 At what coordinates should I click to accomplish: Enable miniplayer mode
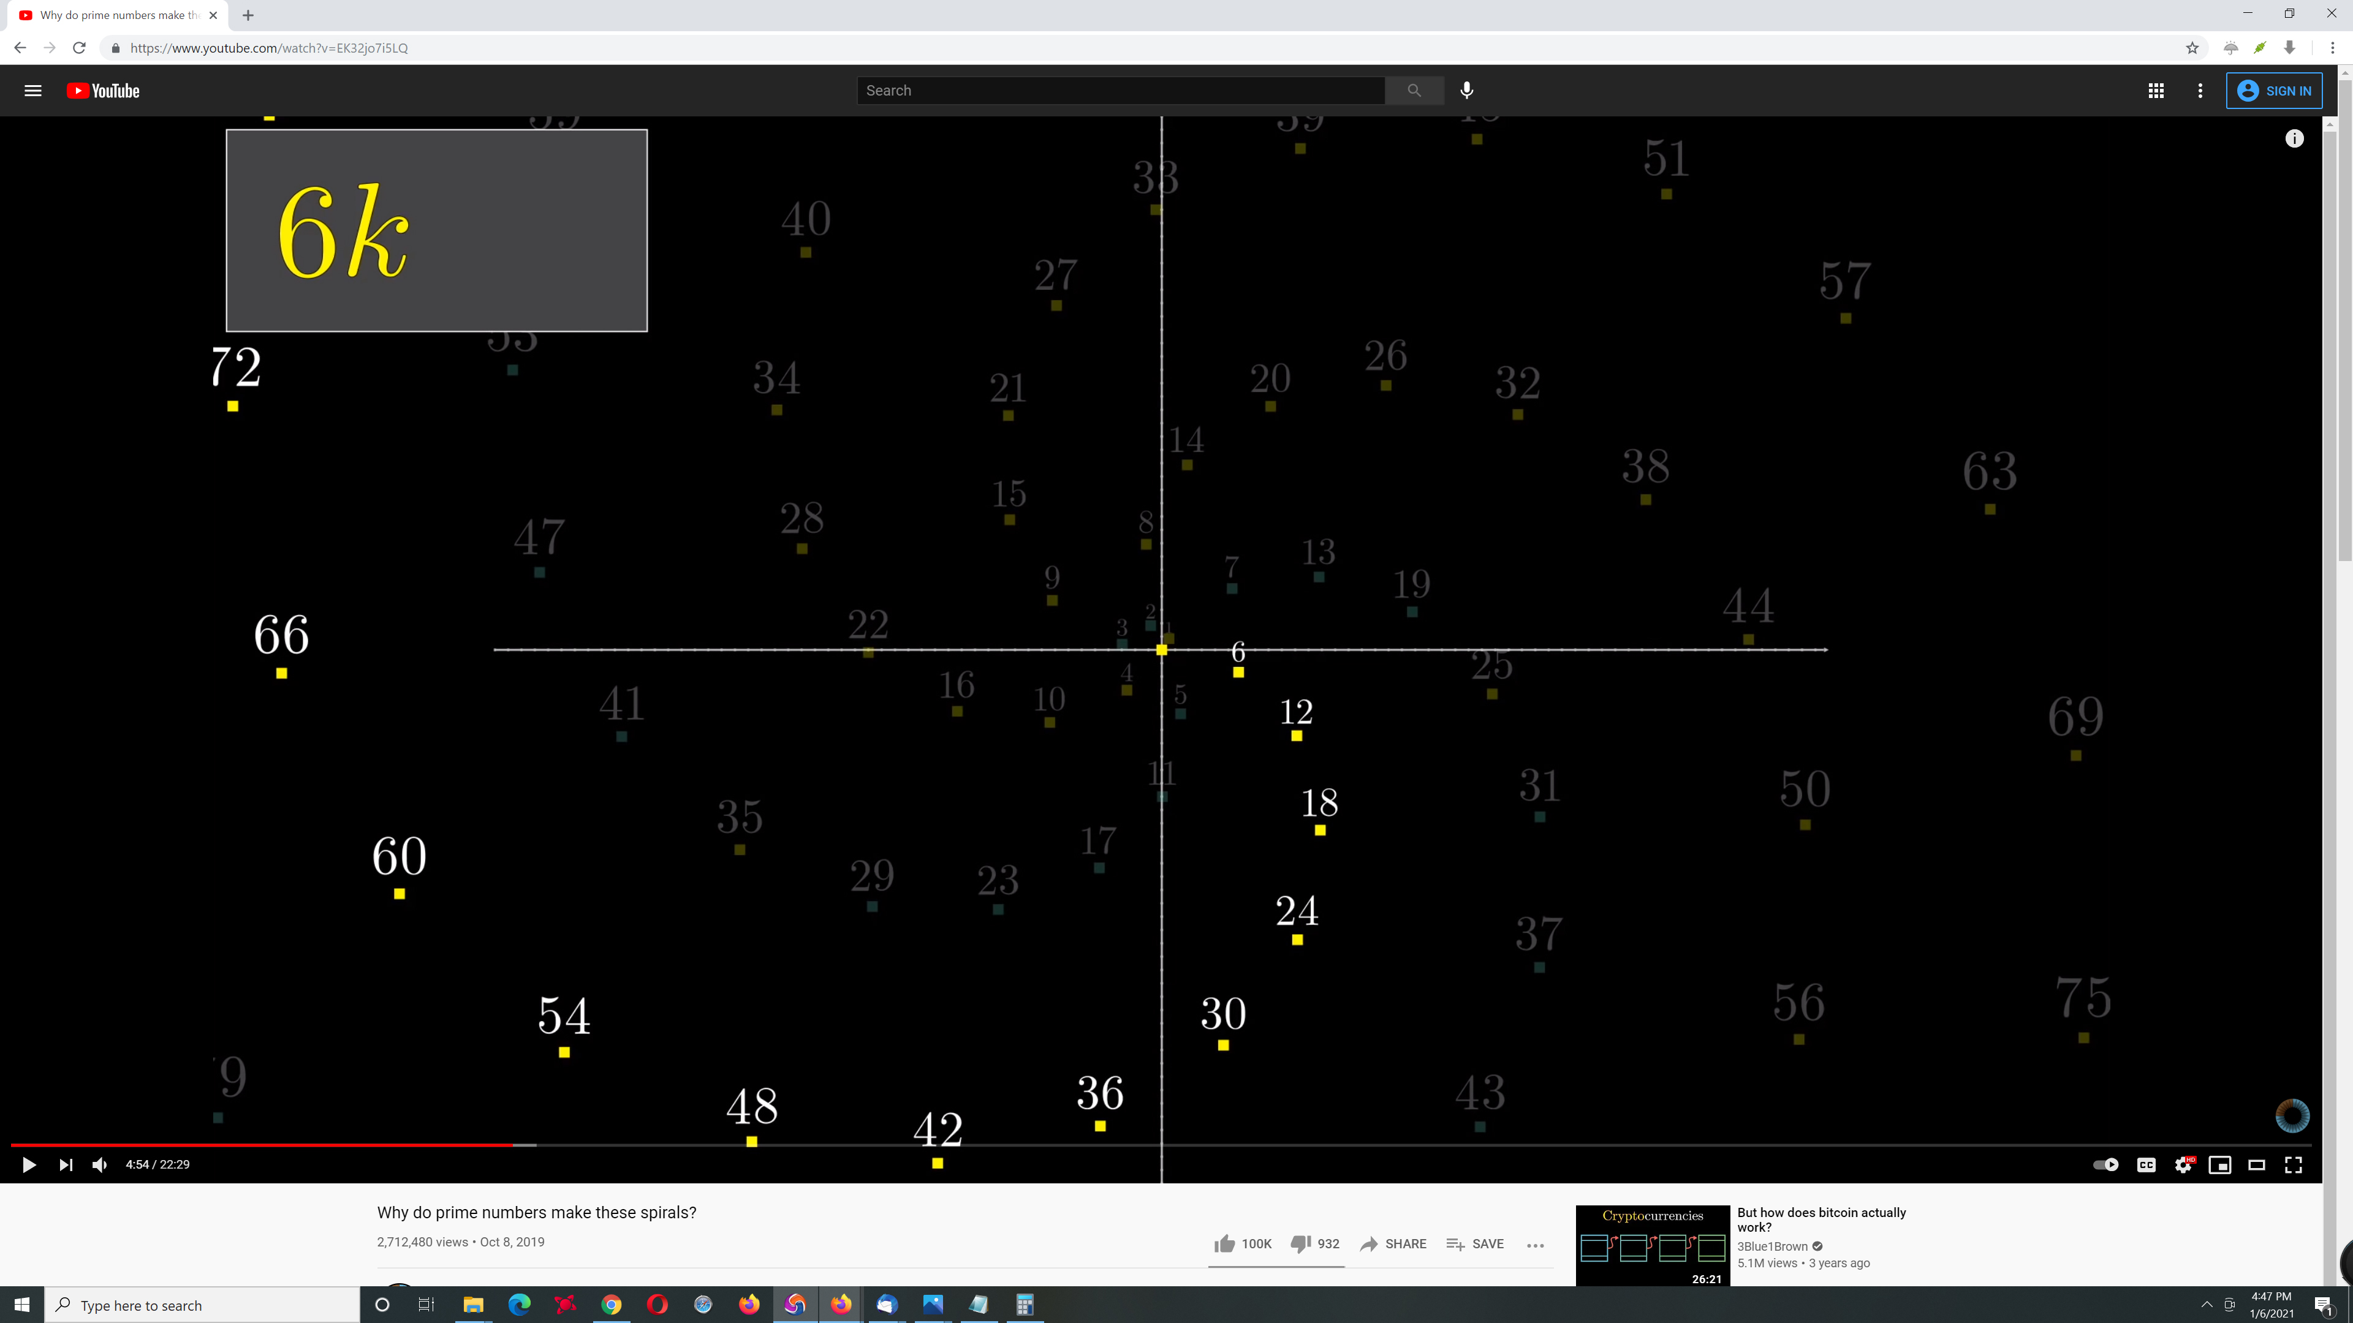2219,1164
